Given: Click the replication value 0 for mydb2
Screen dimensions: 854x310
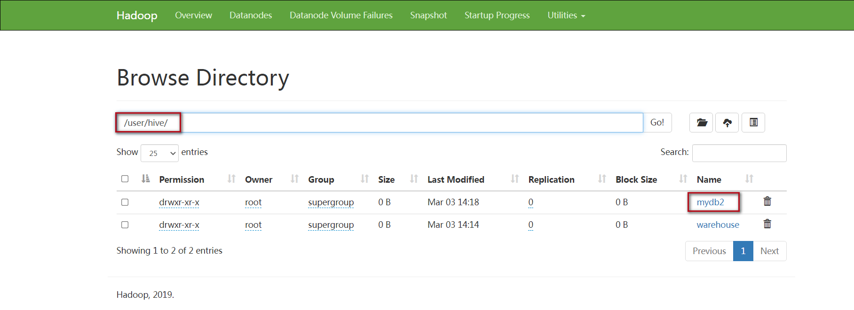Looking at the screenshot, I should [x=530, y=202].
